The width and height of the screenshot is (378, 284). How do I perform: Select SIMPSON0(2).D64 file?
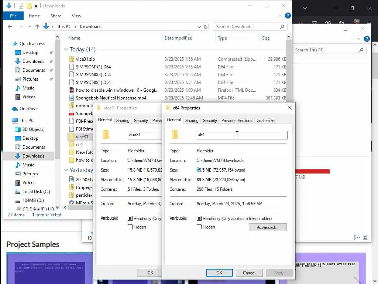pos(93,74)
